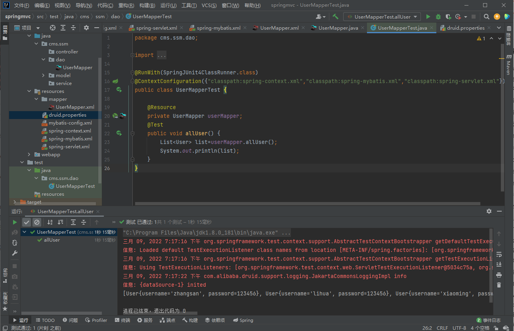Open Run panel gear settings
The height and width of the screenshot is (331, 514).
click(x=489, y=211)
